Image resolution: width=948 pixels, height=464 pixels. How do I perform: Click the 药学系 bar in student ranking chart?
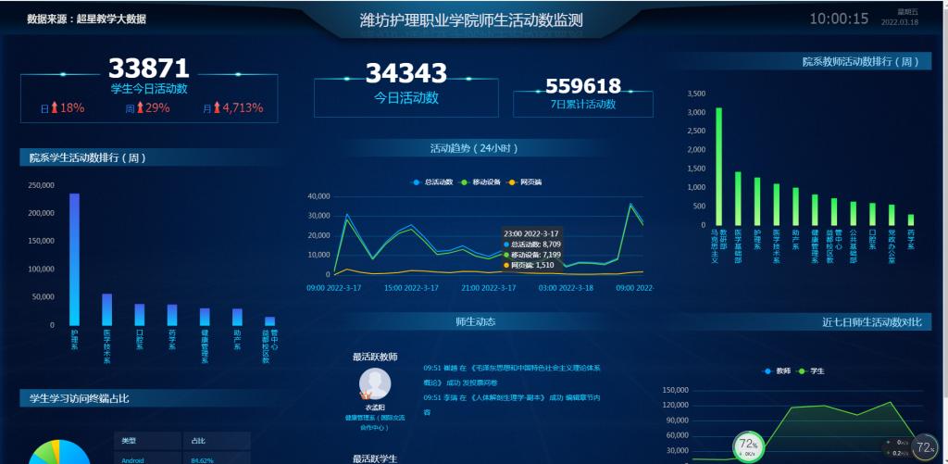pos(172,315)
